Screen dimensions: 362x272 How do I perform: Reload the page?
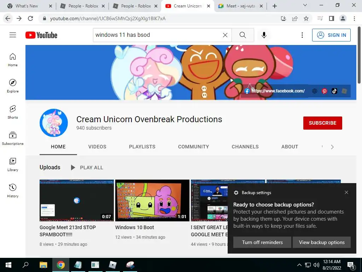[30, 18]
